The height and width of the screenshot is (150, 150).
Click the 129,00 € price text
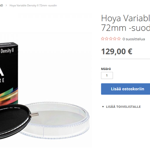117,52
